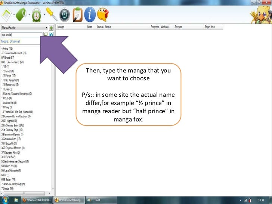Expand the MangaReader site dropdown

pyautogui.click(x=46, y=28)
